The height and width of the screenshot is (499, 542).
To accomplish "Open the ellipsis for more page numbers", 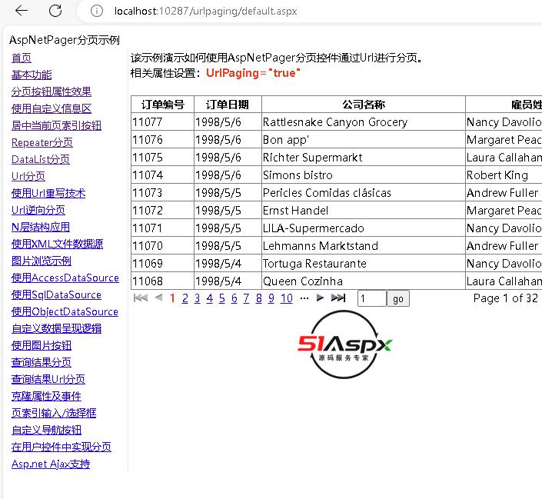I will [x=304, y=298].
